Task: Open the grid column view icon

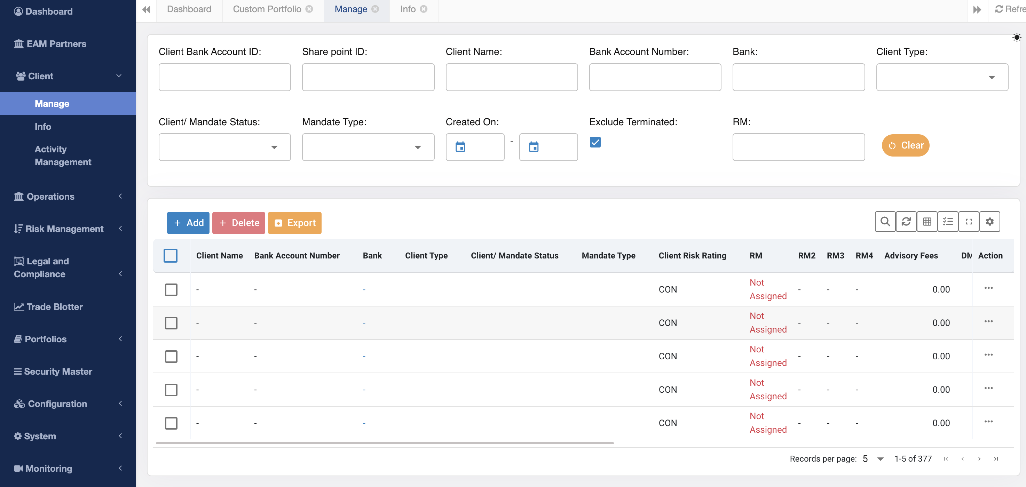Action: pyautogui.click(x=927, y=222)
